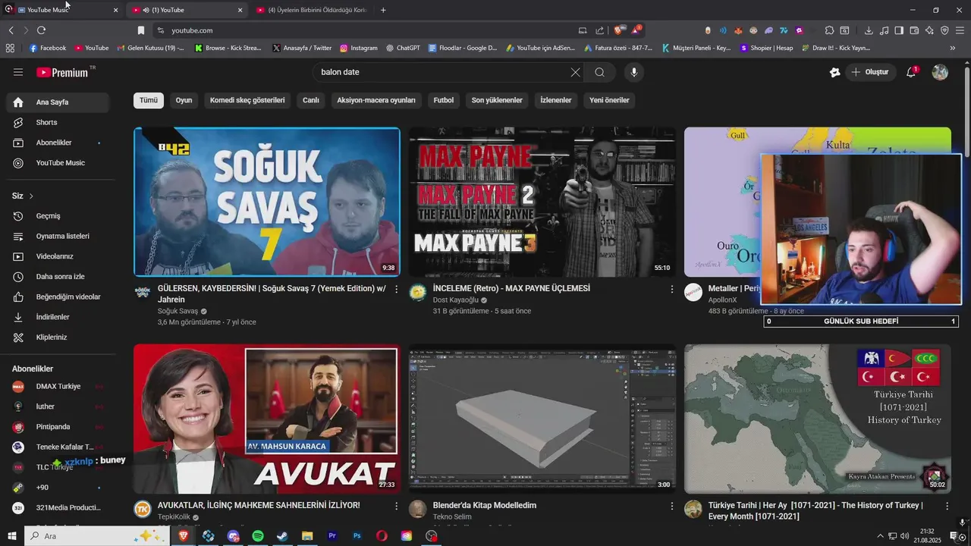Select Aksiyon-macera oyunları chip

[x=376, y=100]
